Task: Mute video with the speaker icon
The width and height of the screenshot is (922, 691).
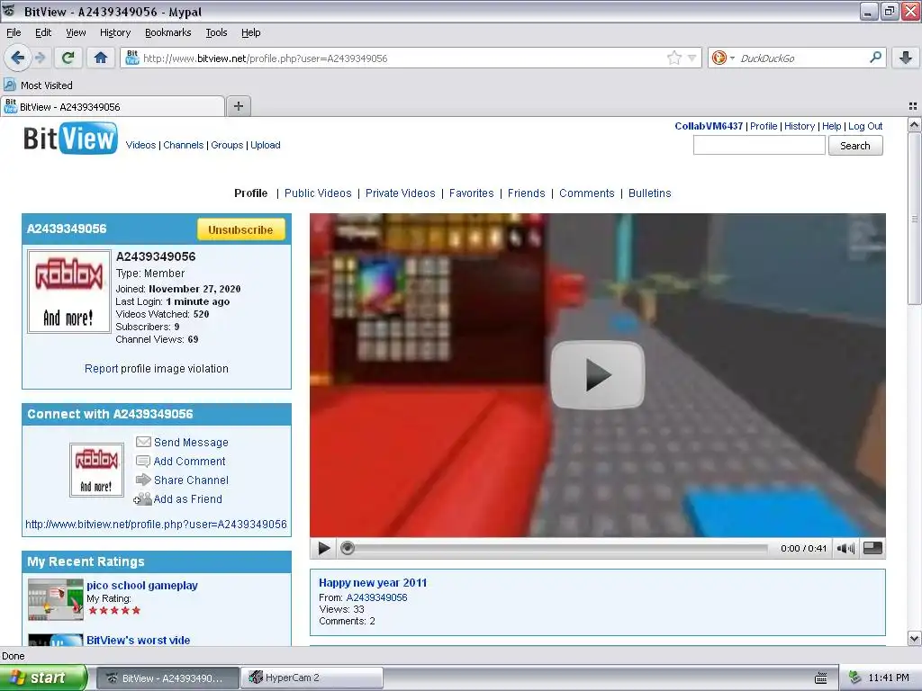Action: coord(845,548)
